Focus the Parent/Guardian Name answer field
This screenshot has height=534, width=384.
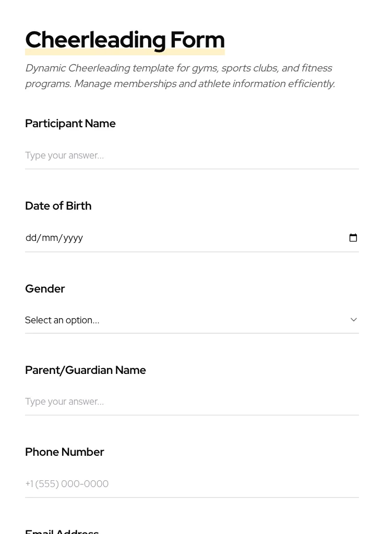tap(191, 402)
